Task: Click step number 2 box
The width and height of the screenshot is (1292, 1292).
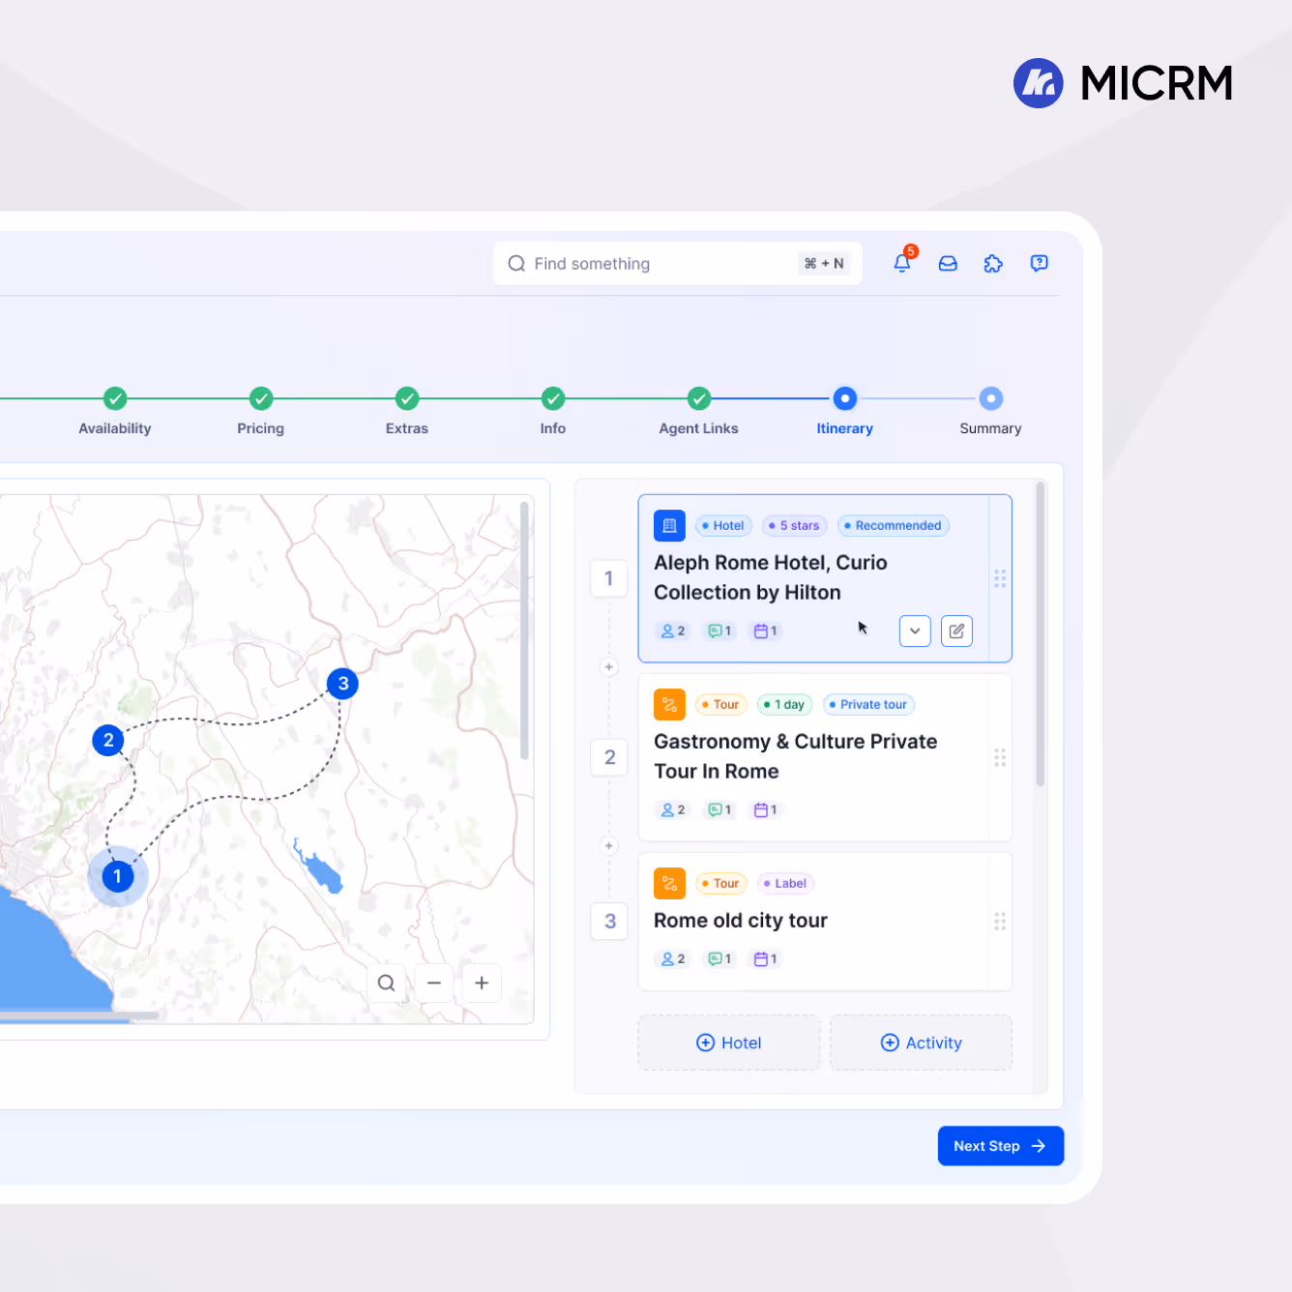Action: (609, 757)
